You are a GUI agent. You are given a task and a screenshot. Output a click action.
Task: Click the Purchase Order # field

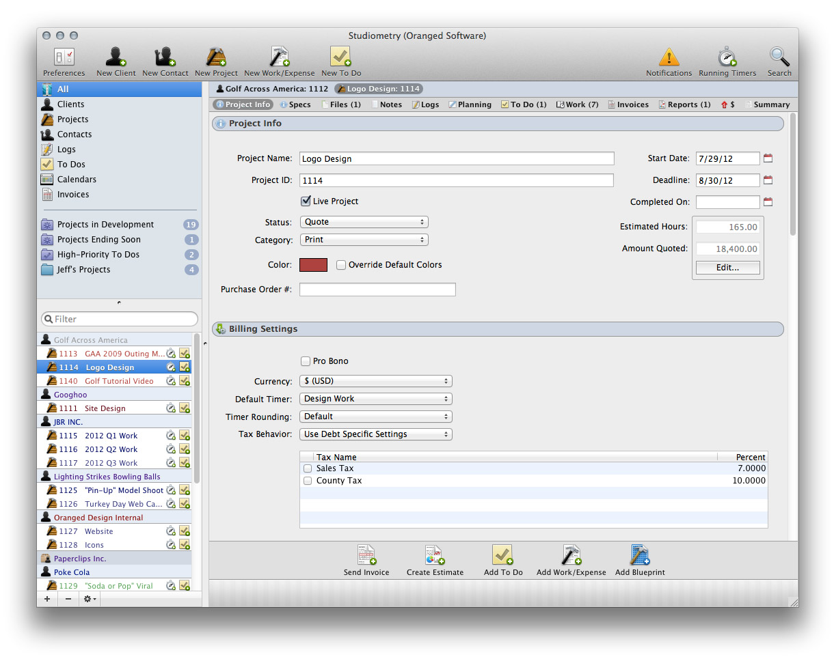[377, 290]
